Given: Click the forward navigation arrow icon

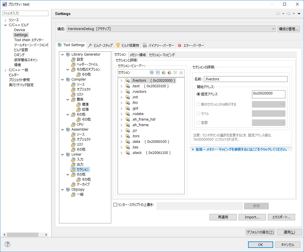Looking at the screenshot, I should coord(289,14).
